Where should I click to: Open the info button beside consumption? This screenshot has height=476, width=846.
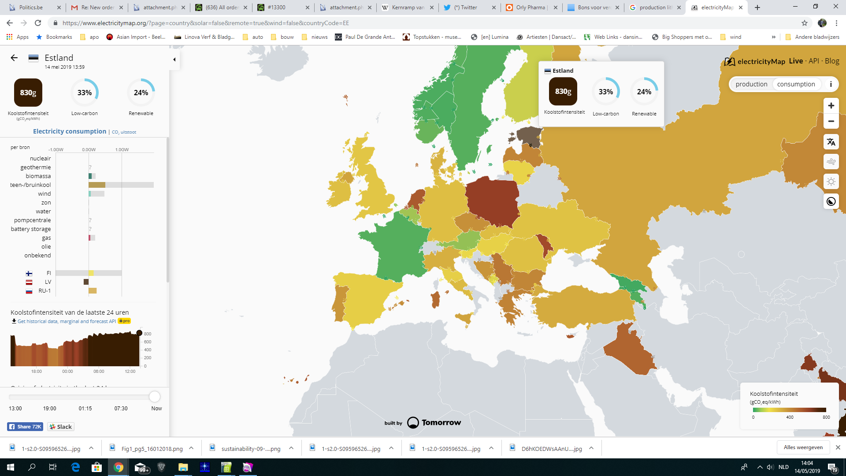tap(831, 84)
